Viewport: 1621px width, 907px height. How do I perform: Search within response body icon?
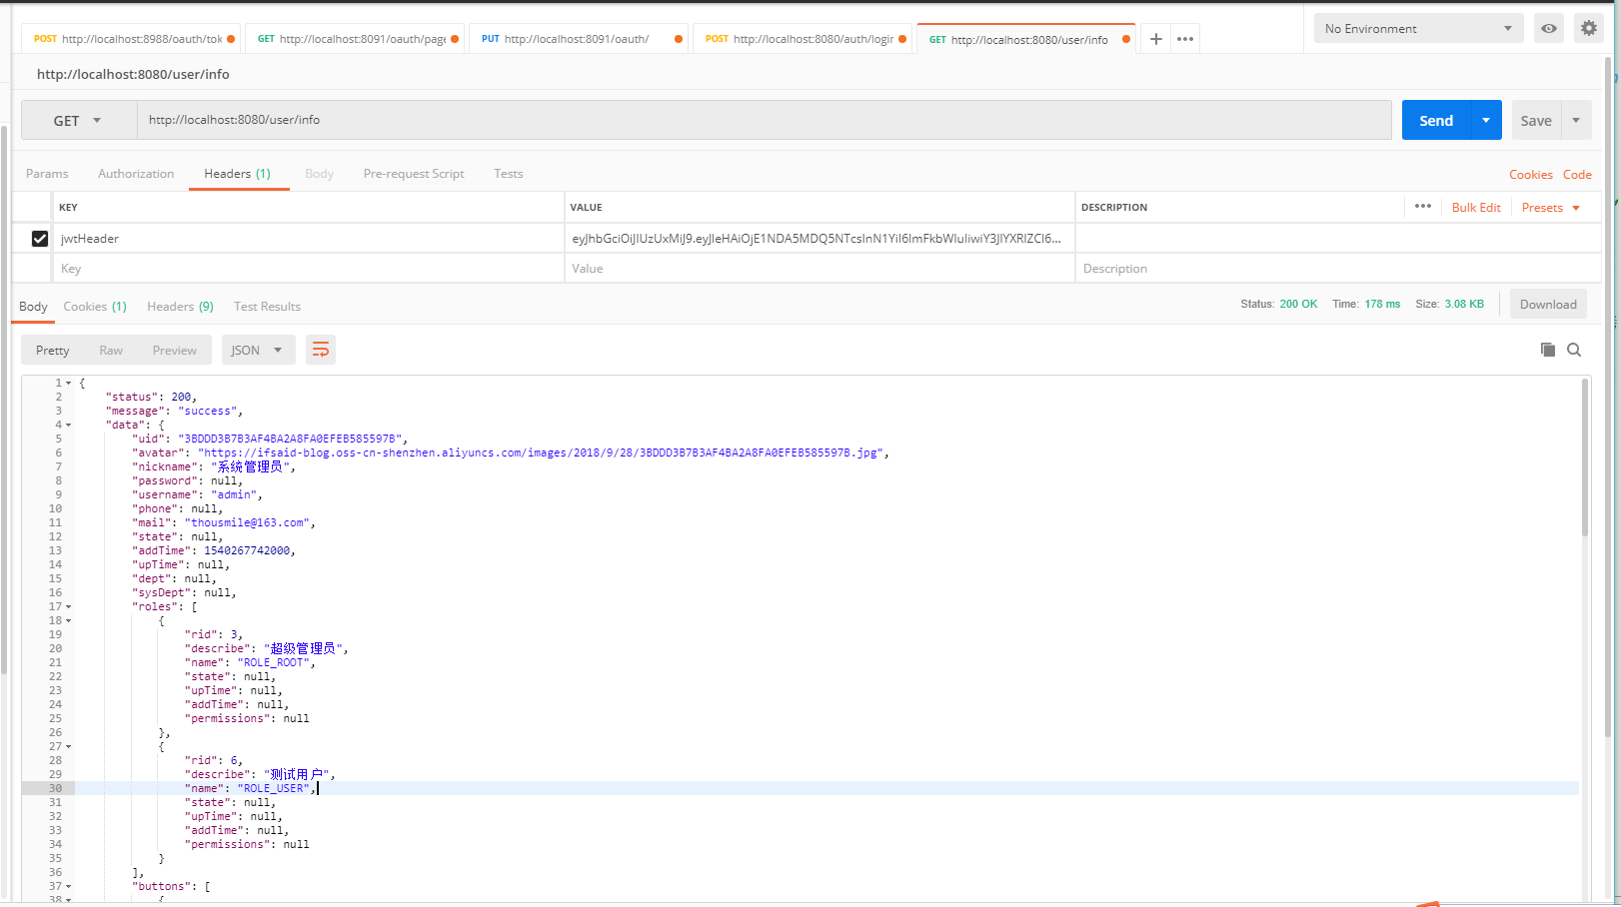(x=1574, y=350)
